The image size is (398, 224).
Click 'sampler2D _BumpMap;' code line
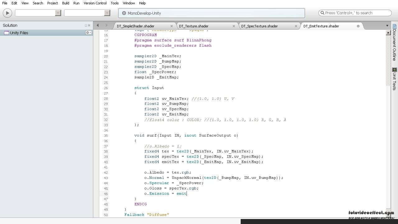pyautogui.click(x=158, y=61)
